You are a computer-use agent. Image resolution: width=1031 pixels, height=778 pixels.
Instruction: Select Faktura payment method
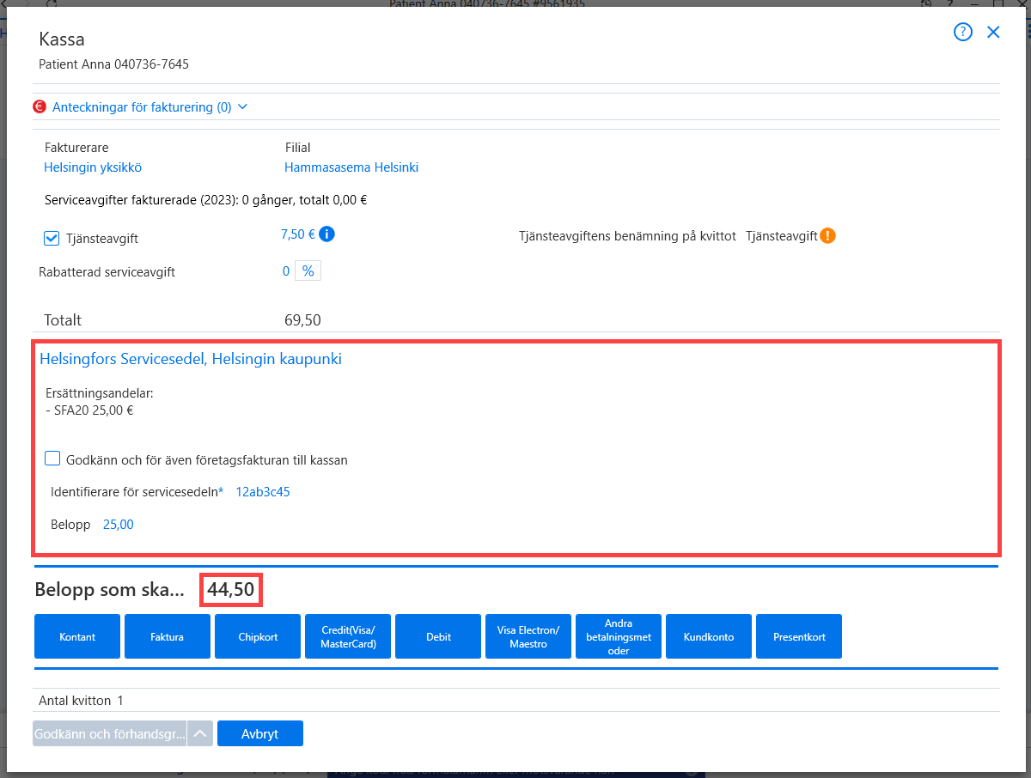tap(168, 636)
